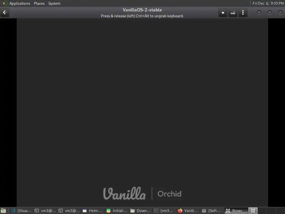The width and height of the screenshot is (285, 214).
Task: Click the last dimmed round window control
Action: click(280, 12)
